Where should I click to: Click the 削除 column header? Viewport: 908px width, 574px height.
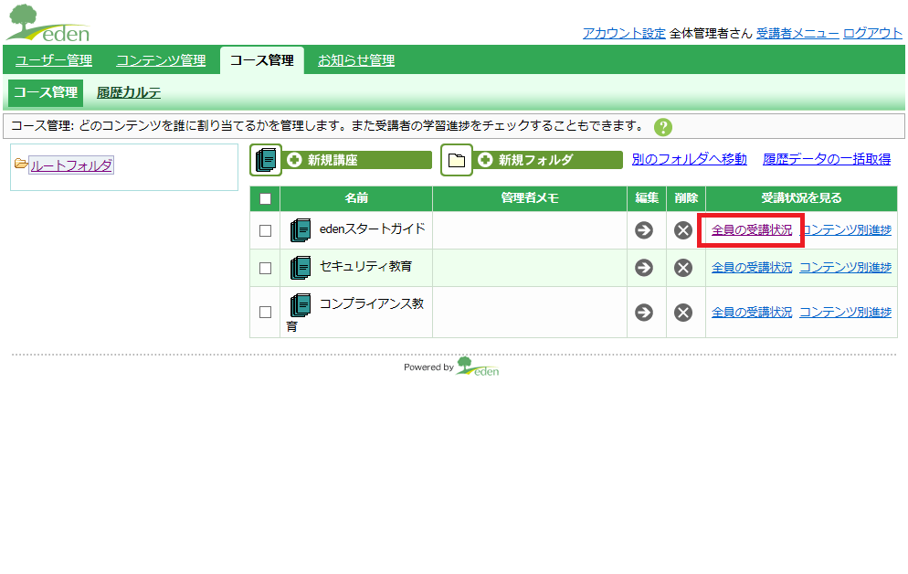click(686, 198)
